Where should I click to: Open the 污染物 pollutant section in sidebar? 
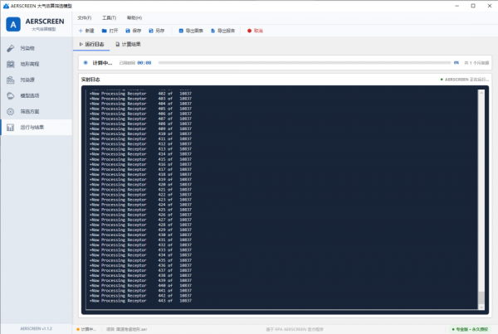[x=37, y=48]
